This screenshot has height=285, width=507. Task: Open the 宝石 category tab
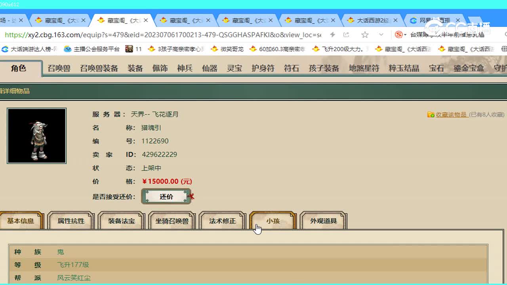pos(436,68)
